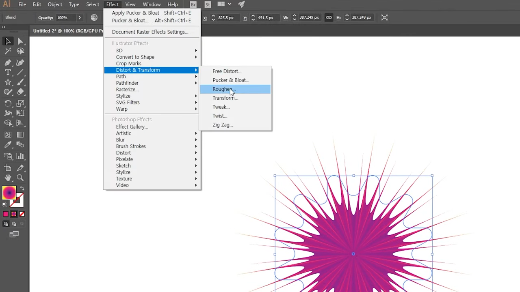Pick the Shaper tool
This screenshot has height=292, width=520.
8,92
